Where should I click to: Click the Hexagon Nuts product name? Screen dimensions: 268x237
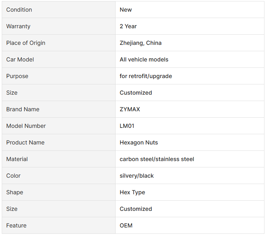coord(139,142)
